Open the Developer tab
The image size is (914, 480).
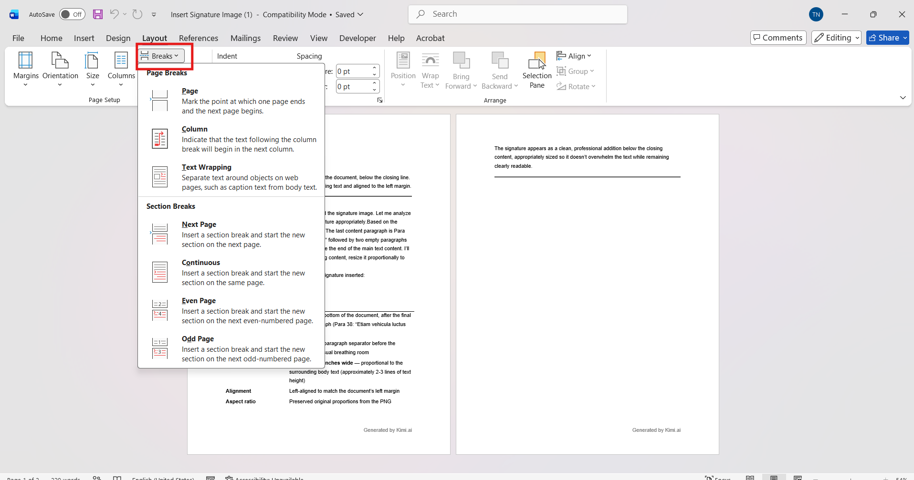coord(357,38)
